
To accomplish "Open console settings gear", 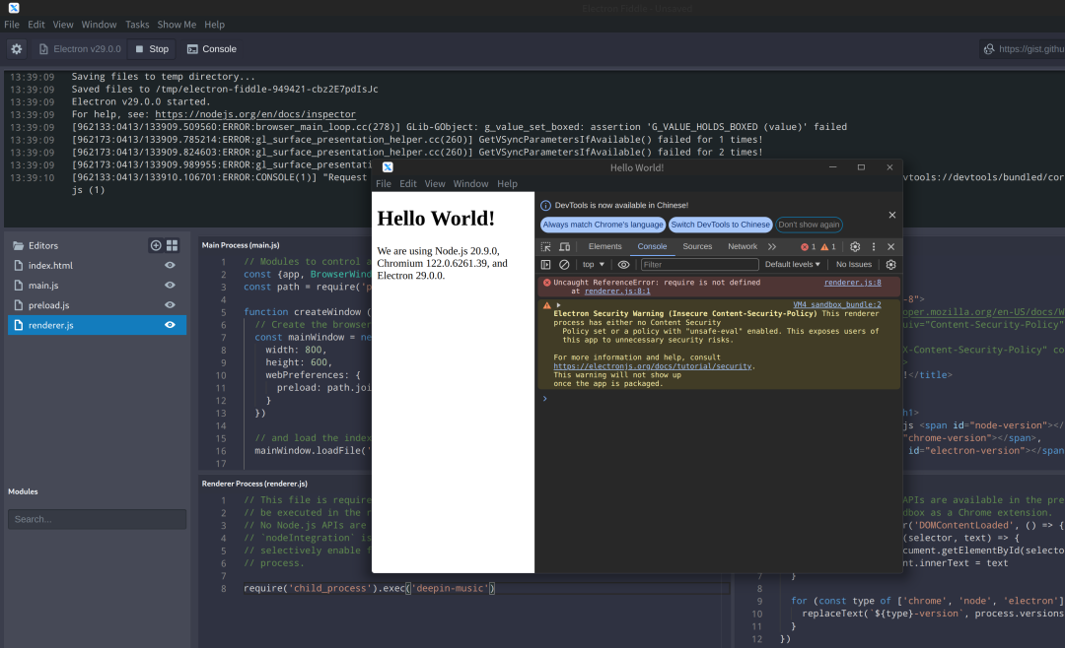I will click(890, 265).
